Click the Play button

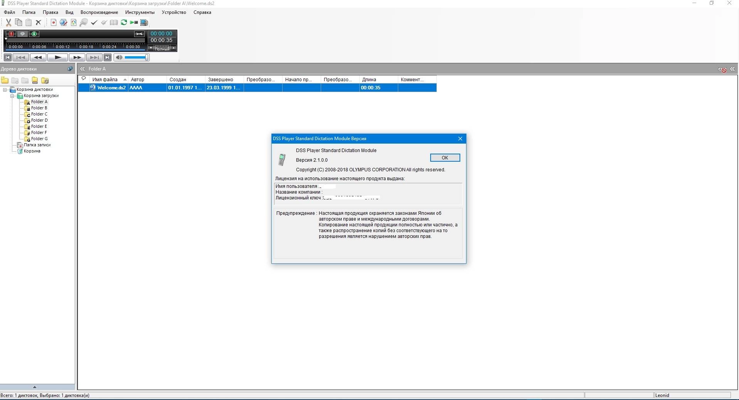point(57,57)
